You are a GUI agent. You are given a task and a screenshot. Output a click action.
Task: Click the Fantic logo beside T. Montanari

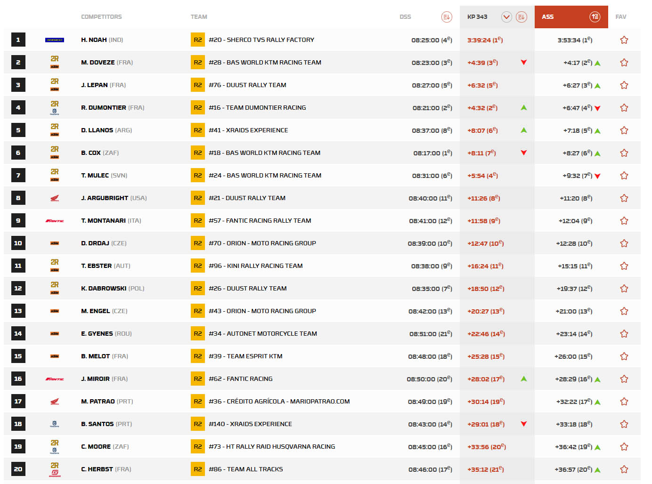(x=55, y=221)
